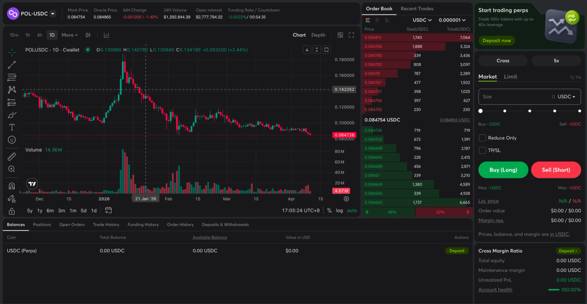Select the trend line drawing tool
Image resolution: width=587 pixels, height=304 pixels.
pos(12,65)
